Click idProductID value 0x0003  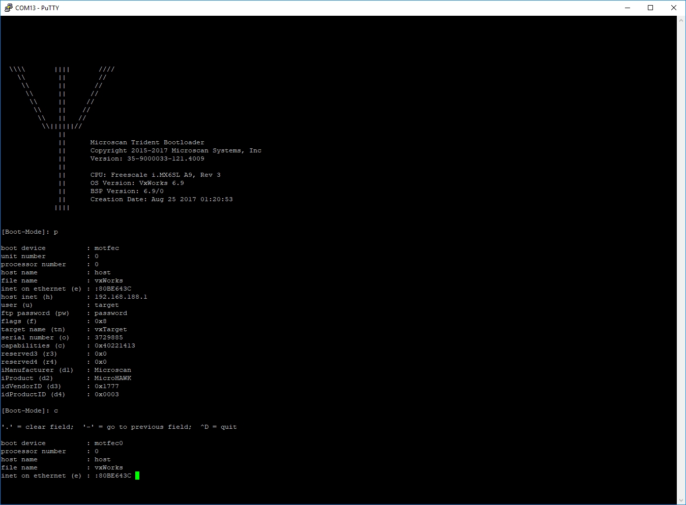pos(107,394)
